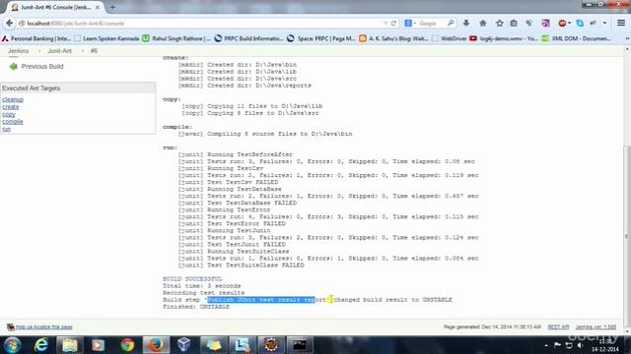This screenshot has height=354, width=631.
Task: Open the bookmarks list clipboard icon
Action: pyautogui.click(x=514, y=24)
